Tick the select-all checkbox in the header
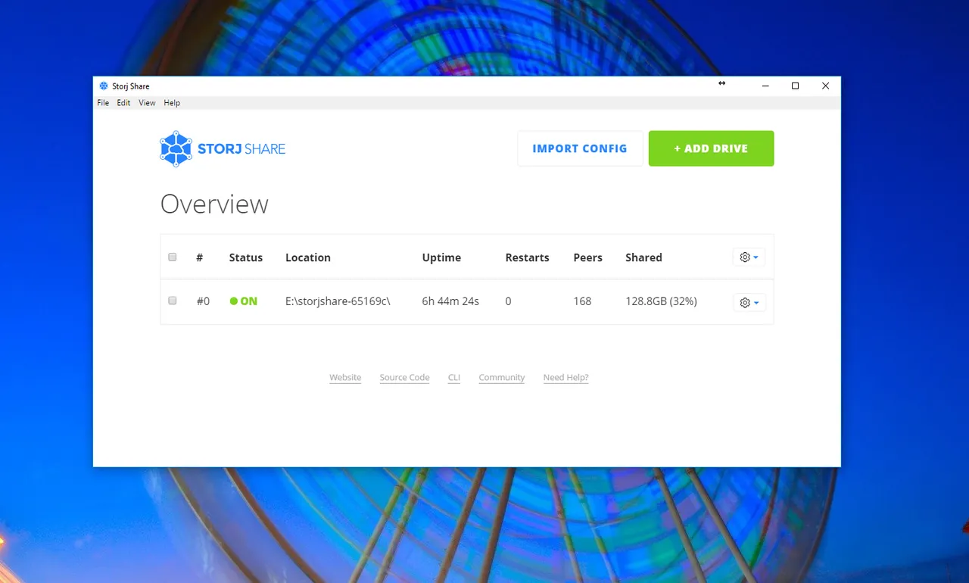 [x=173, y=257]
